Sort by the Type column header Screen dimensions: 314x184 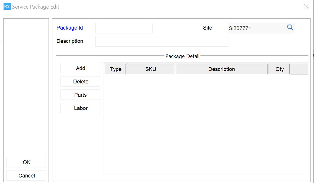[115, 69]
